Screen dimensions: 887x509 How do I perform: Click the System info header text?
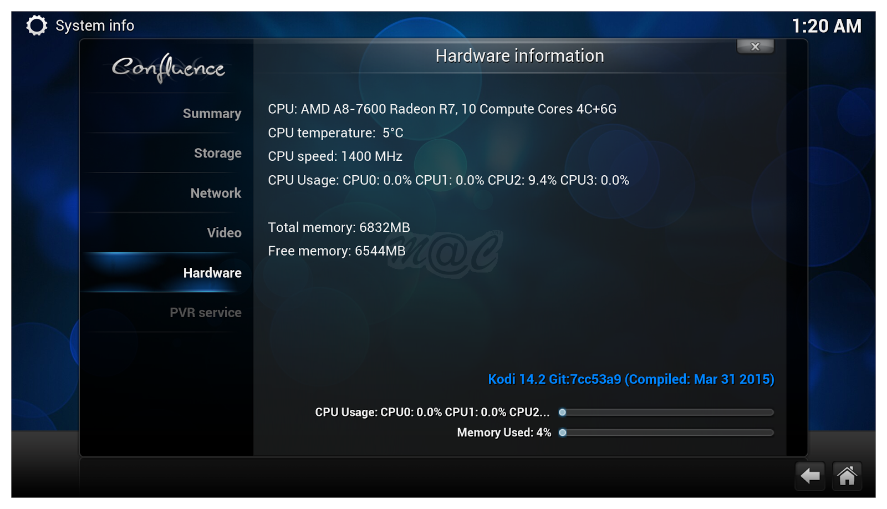click(95, 26)
